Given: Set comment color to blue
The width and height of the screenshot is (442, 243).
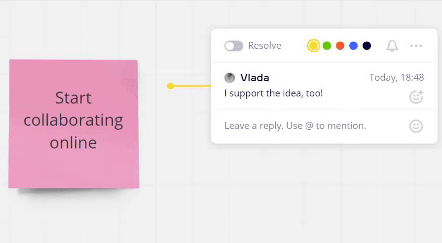Looking at the screenshot, I should (353, 46).
